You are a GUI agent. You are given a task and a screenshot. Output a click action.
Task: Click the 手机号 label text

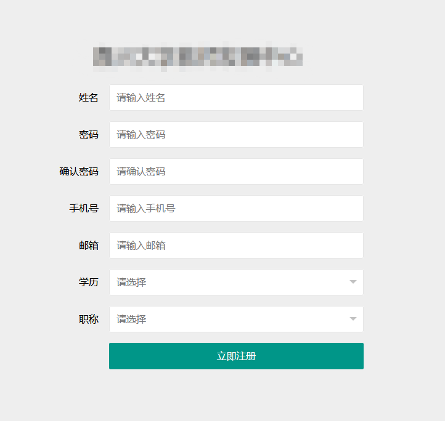(x=84, y=209)
